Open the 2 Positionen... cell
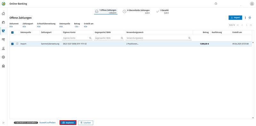256x126 pixels. tap(132, 44)
